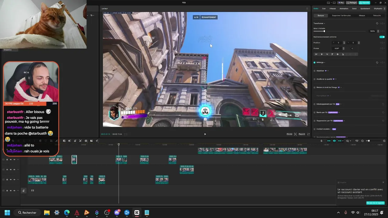Open Discord from the taskbar

coord(117,213)
